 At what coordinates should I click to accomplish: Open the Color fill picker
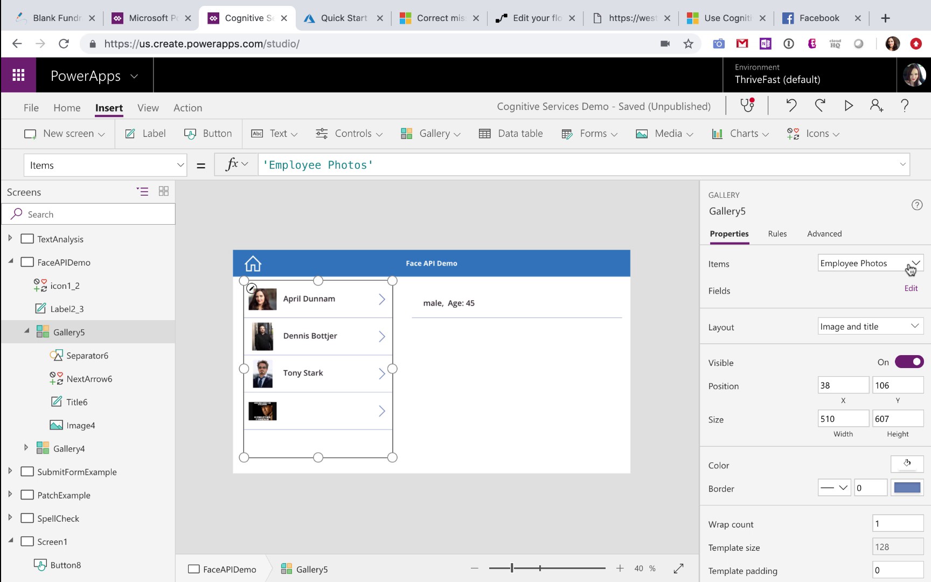click(907, 464)
